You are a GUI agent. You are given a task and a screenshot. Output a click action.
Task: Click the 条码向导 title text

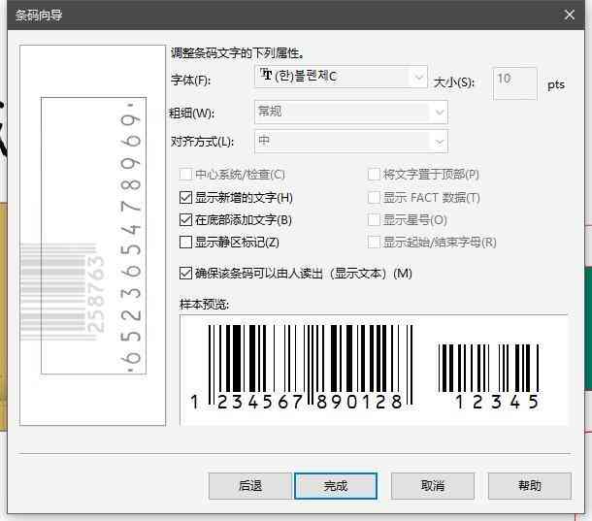[x=39, y=16]
